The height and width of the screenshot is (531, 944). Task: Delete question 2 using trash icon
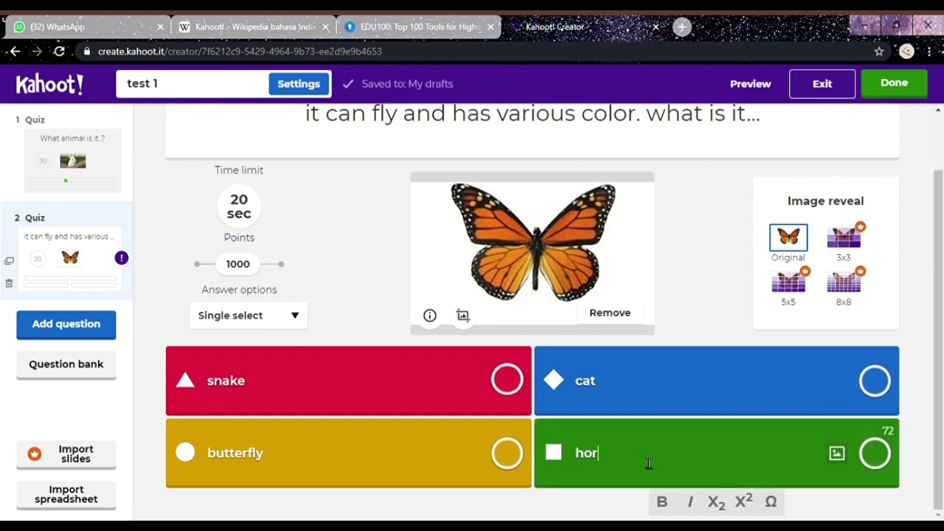pyautogui.click(x=9, y=283)
